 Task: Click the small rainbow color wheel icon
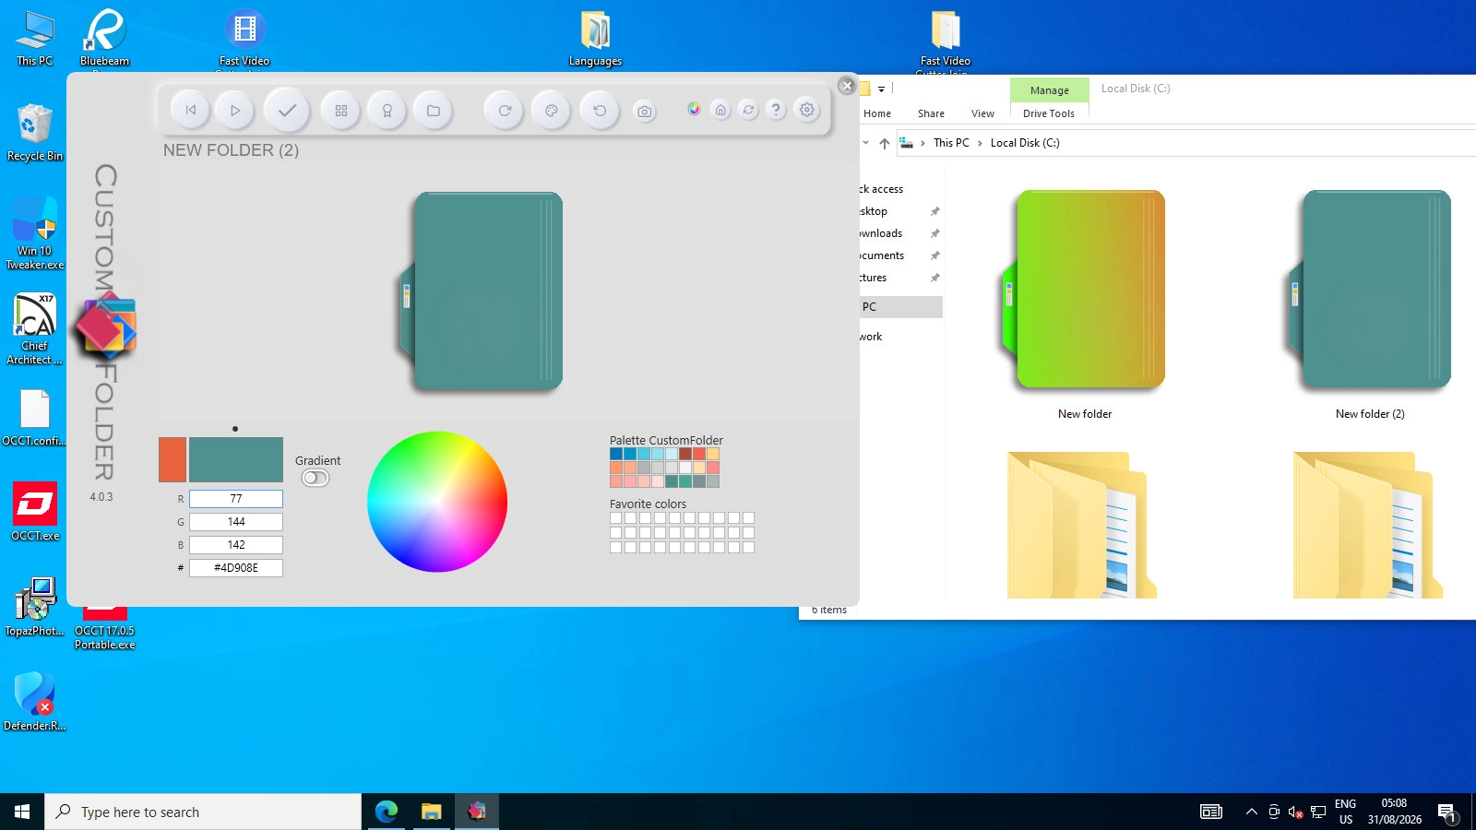point(694,110)
